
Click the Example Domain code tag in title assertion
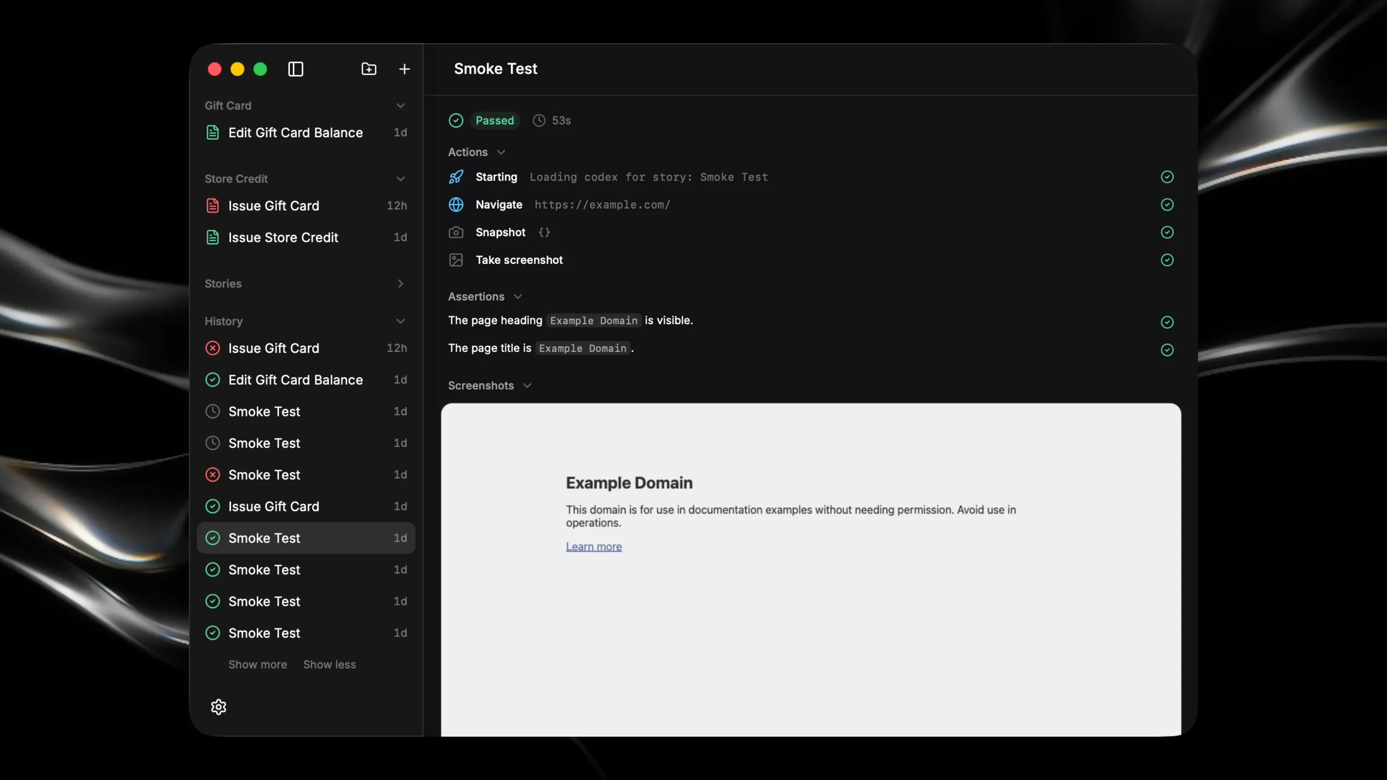(582, 349)
